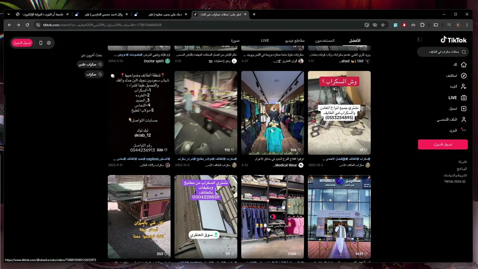Open the LIVE TV icon in sidebar
Screen dimensions: 478x269
464,98
